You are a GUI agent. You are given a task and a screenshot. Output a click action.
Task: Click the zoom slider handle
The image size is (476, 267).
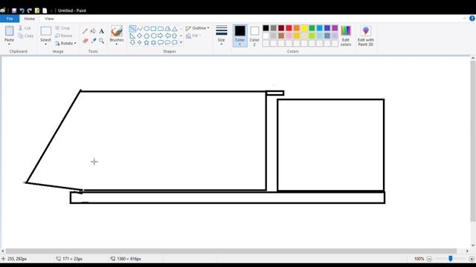[x=451, y=258]
